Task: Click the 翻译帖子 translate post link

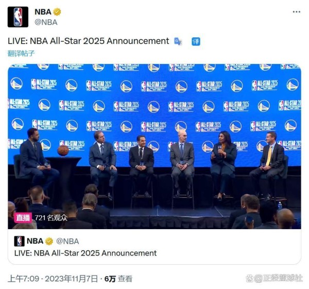Action: click(21, 53)
